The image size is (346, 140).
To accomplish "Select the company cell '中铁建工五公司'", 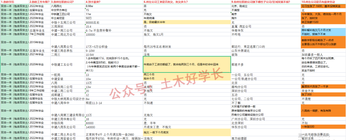I will (x=68, y=64).
